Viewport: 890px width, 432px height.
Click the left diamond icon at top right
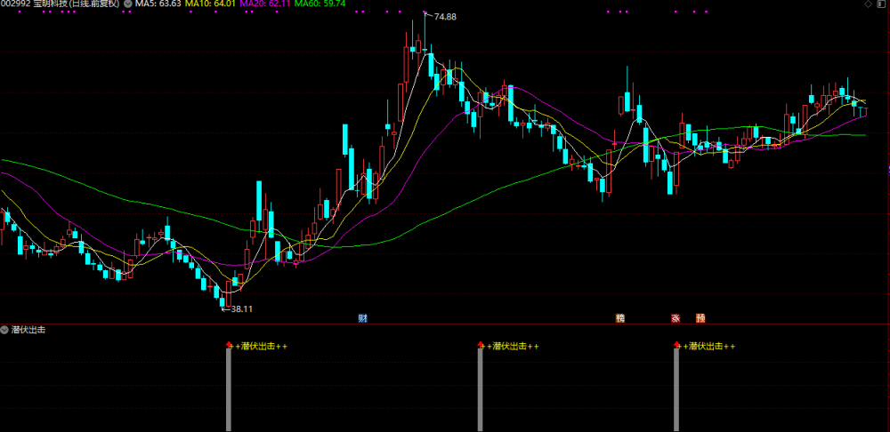pos(868,4)
